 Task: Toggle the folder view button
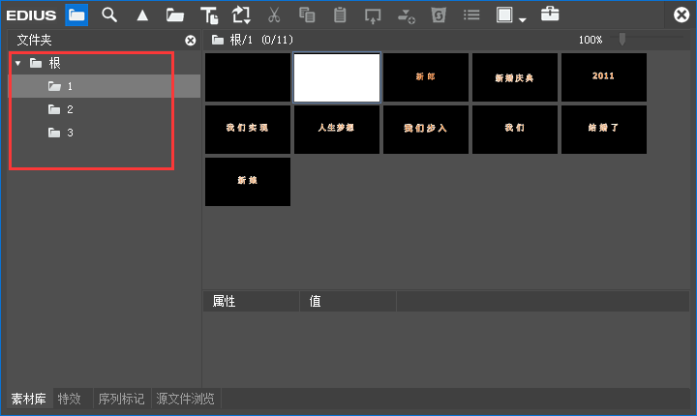tap(76, 15)
